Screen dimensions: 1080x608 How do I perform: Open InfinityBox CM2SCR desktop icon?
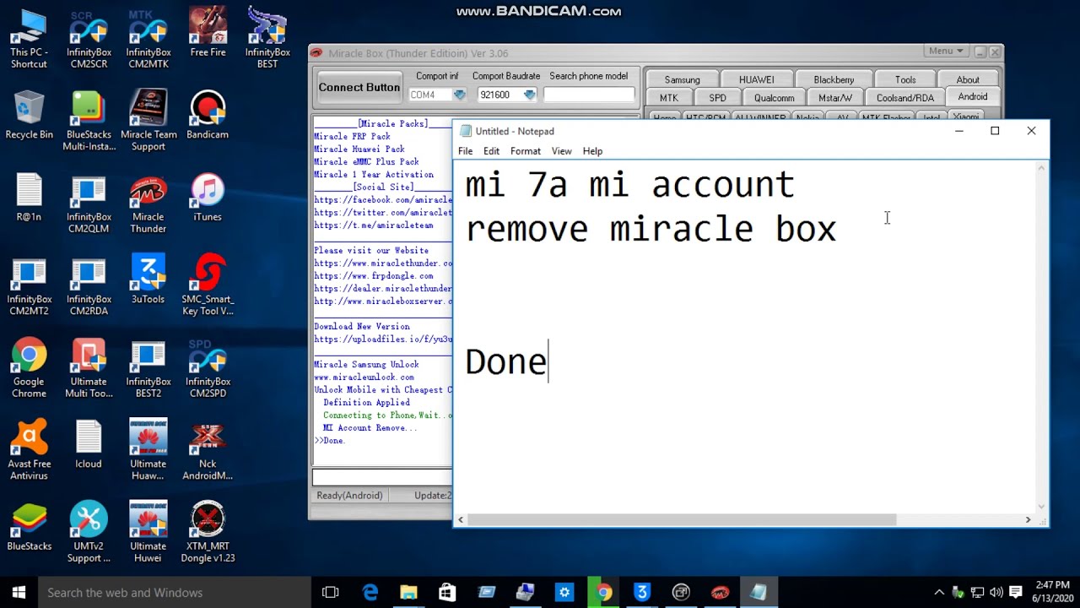click(89, 38)
